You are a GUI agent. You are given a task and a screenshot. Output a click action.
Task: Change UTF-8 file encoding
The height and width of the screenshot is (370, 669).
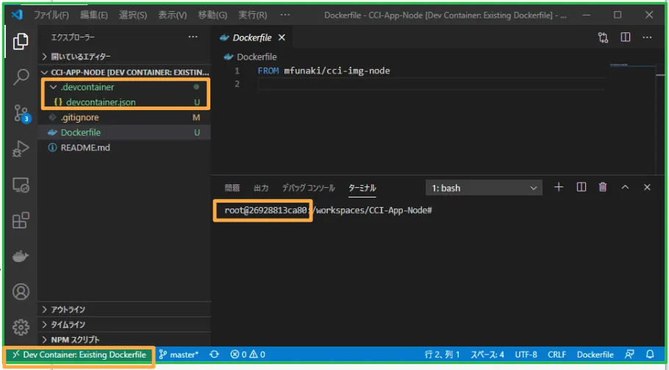point(526,355)
